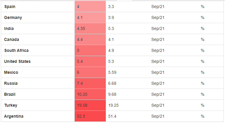Click the percent unit in India row
The image size is (225, 123).
202,28
